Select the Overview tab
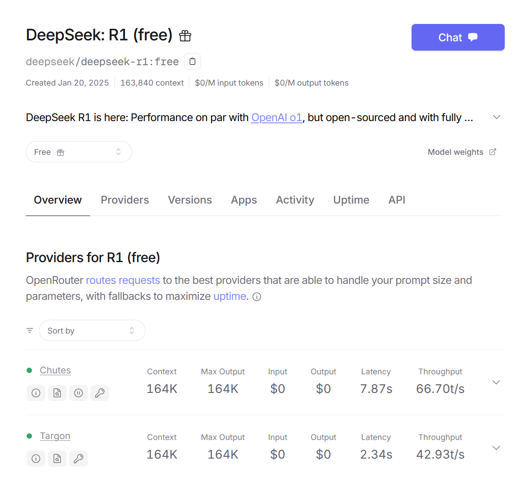This screenshot has height=487, width=522. [58, 200]
